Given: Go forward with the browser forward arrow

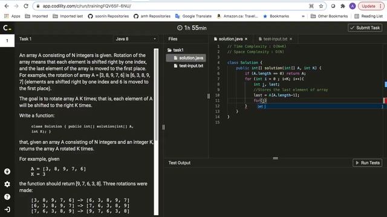Looking at the screenshot, I should 16,6.
